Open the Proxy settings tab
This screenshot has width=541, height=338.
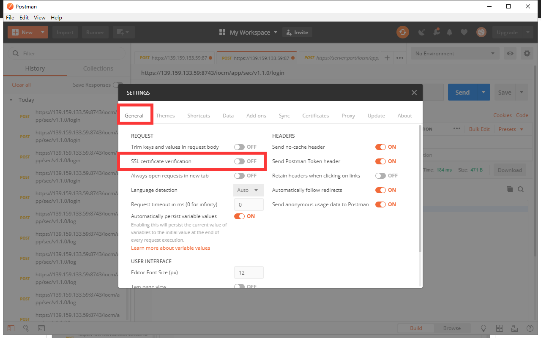348,115
